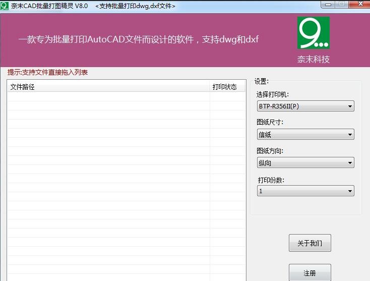Click the 打印状态 column header
The width and height of the screenshot is (370, 281).
(227, 87)
